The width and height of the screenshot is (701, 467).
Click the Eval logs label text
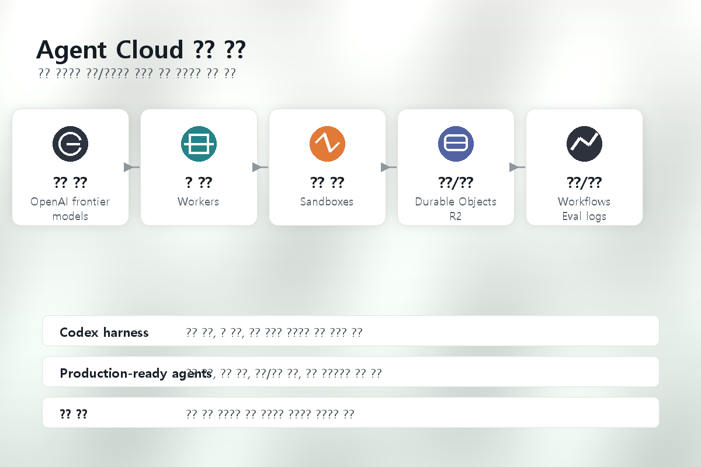pyautogui.click(x=584, y=216)
